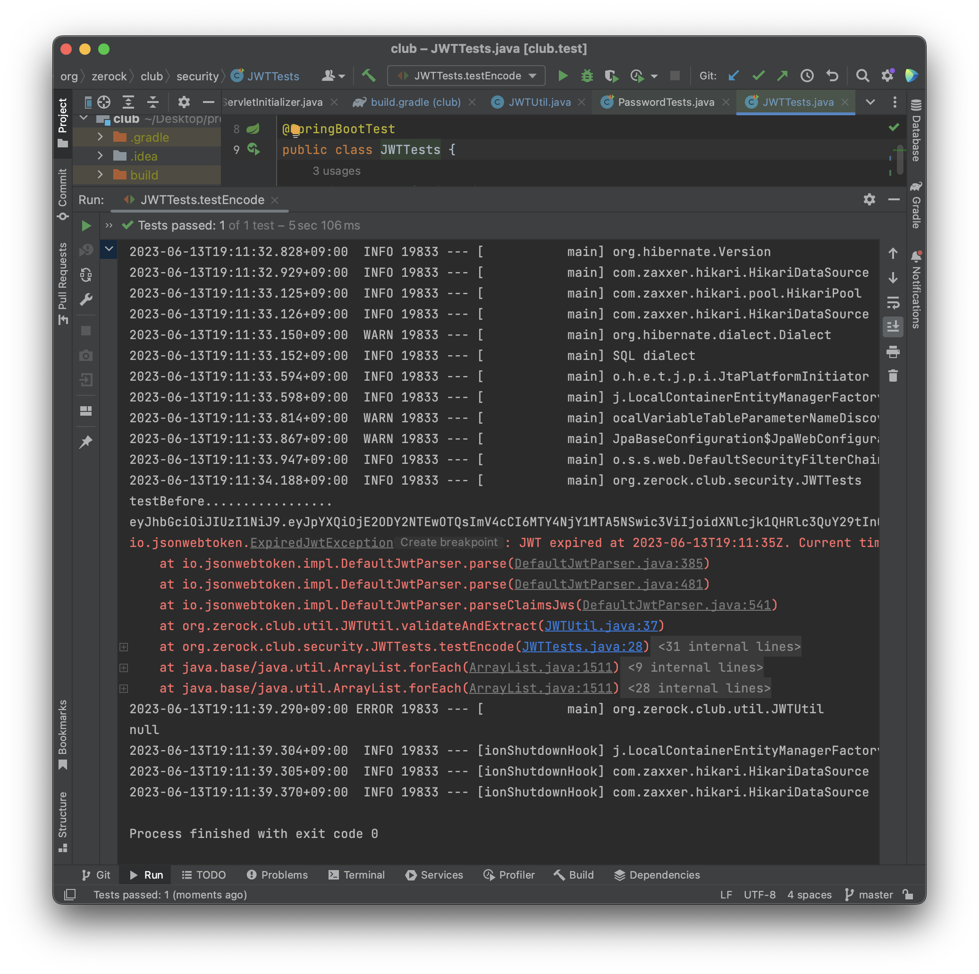Select opened file with the Project crosshair icon
This screenshot has width=979, height=974.
pos(104,103)
